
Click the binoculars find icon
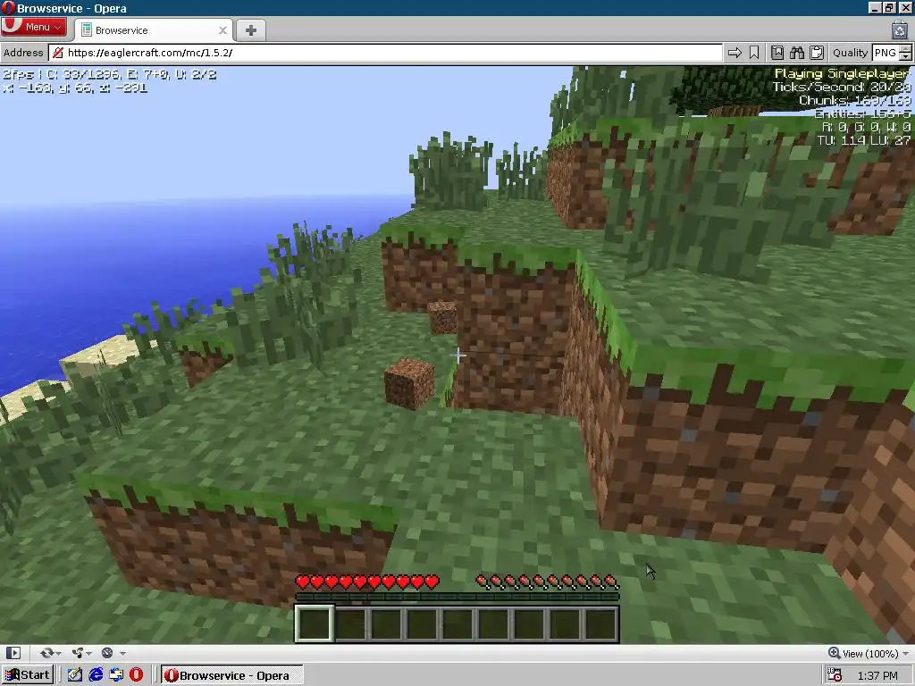[x=797, y=53]
